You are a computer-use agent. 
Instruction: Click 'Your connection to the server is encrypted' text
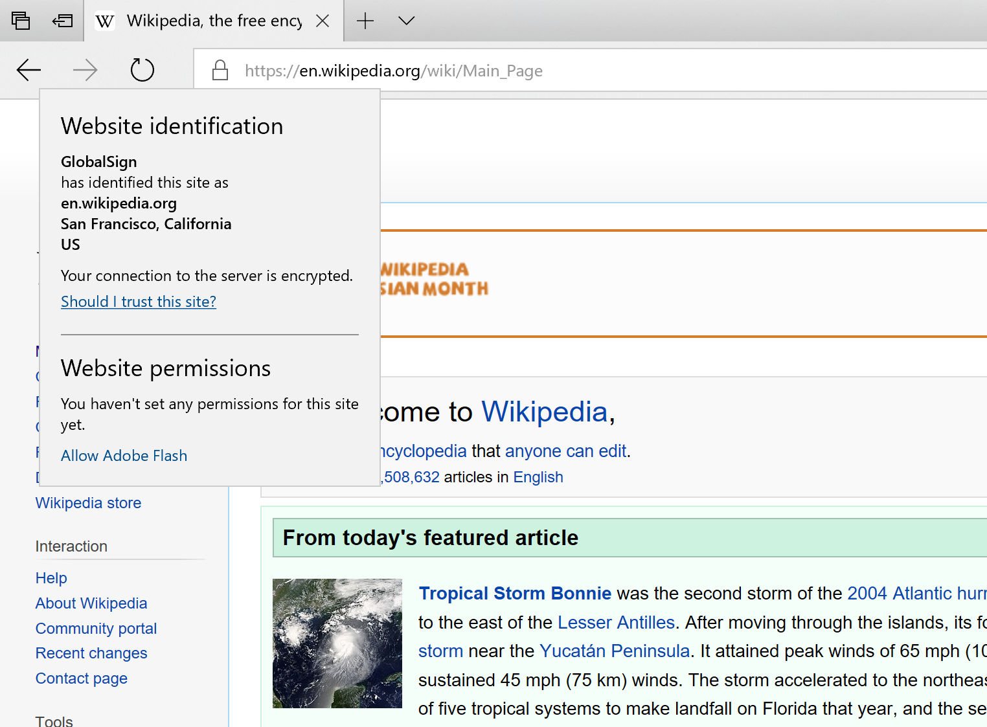pyautogui.click(x=207, y=276)
